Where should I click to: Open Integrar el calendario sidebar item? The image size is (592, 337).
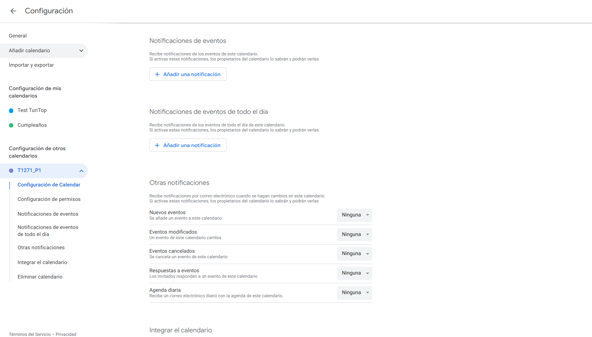point(42,263)
